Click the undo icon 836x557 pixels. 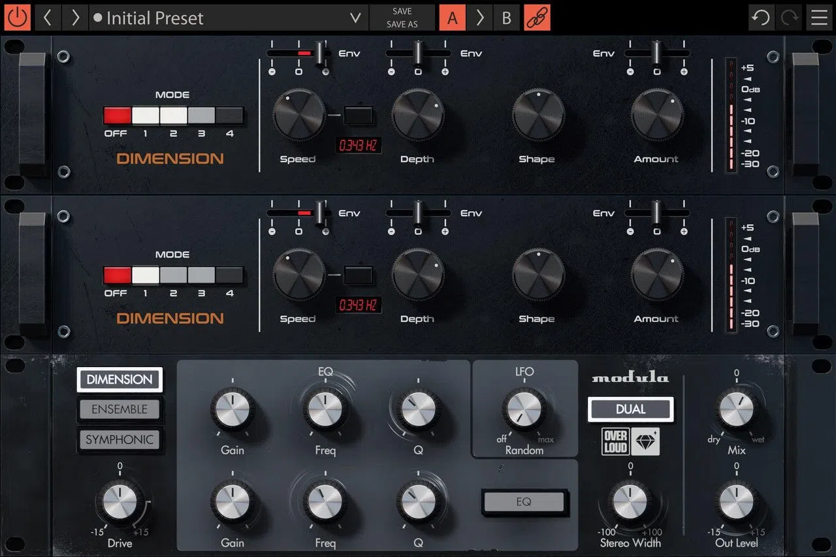pyautogui.click(x=761, y=18)
